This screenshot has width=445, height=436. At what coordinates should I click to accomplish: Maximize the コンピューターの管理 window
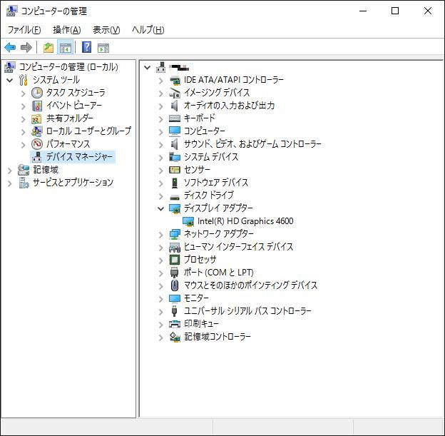[x=395, y=11]
